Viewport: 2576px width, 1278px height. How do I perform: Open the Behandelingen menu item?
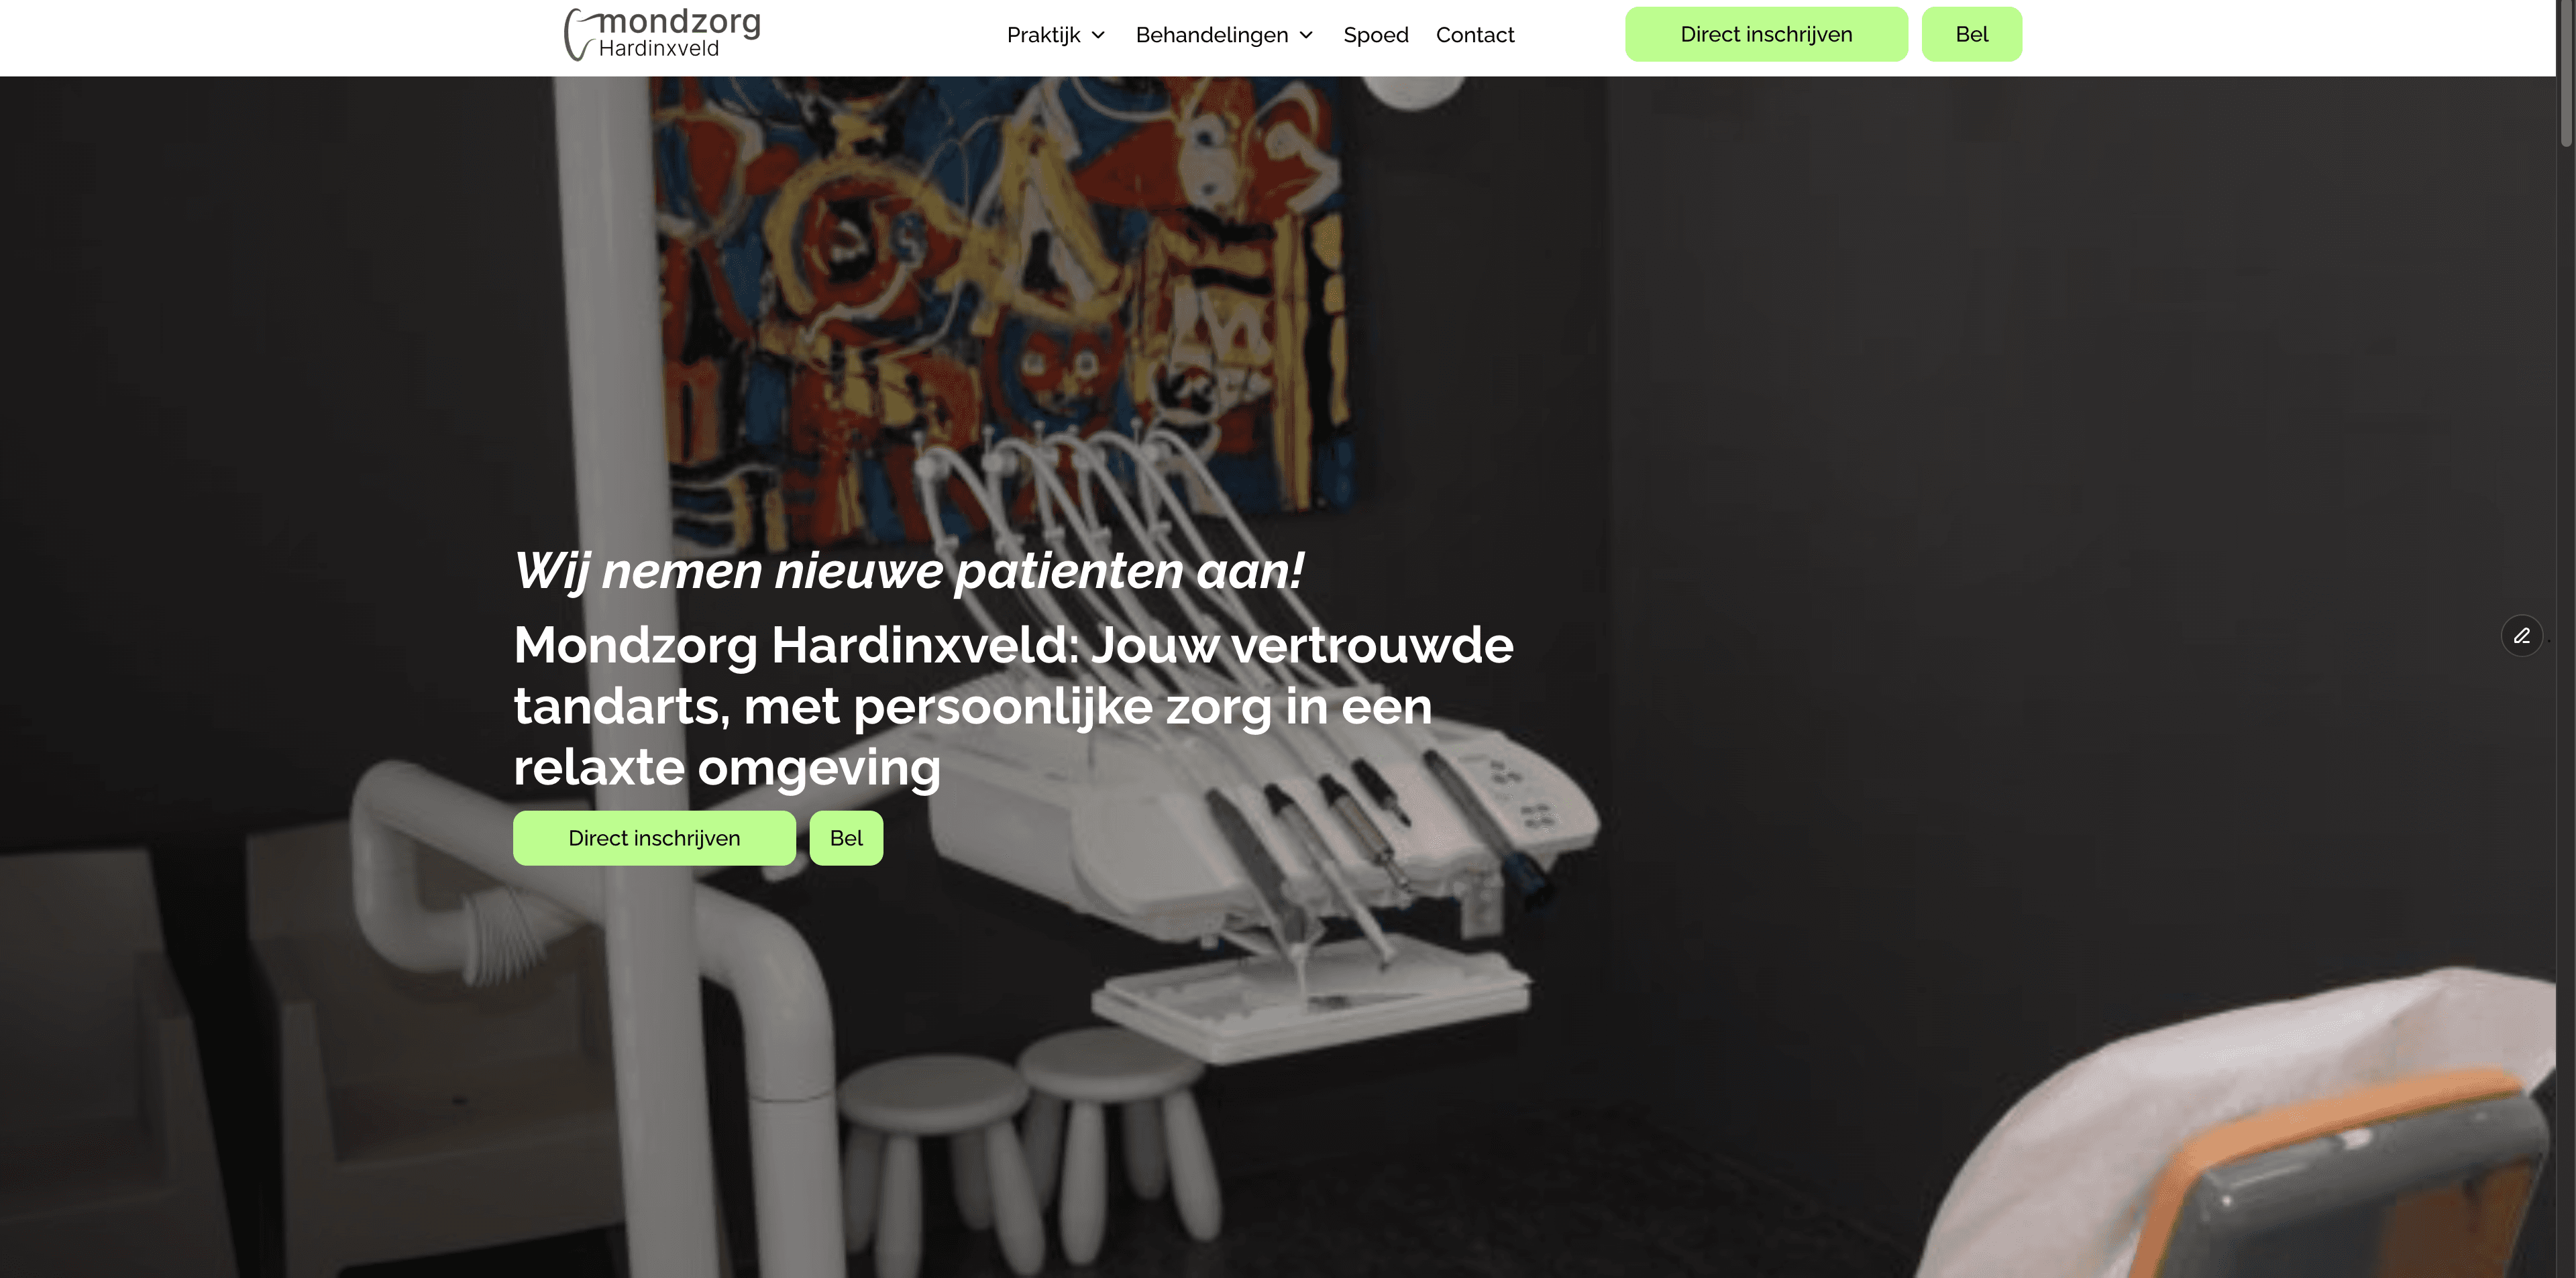coord(1211,35)
